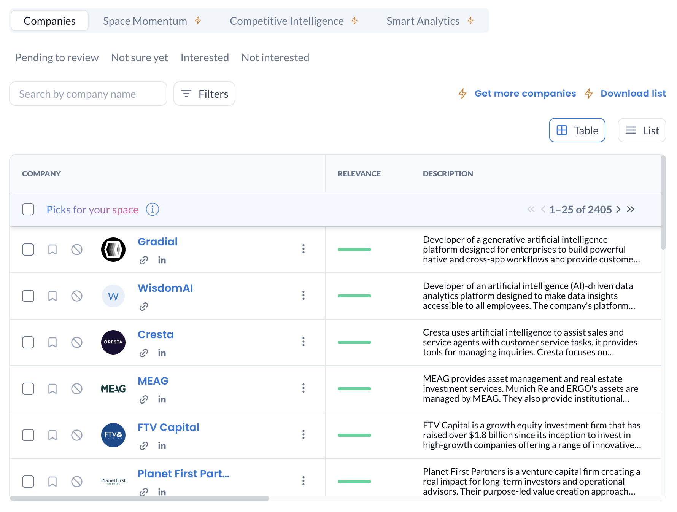The width and height of the screenshot is (677, 512).
Task: Open Gradial's LinkedIn icon
Action: [x=162, y=260]
